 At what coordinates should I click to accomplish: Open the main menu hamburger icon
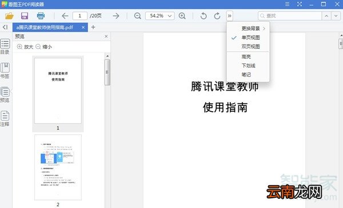[x=287, y=4]
